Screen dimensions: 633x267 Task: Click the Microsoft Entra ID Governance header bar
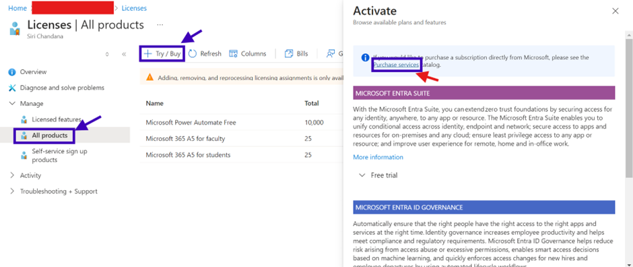coord(484,207)
